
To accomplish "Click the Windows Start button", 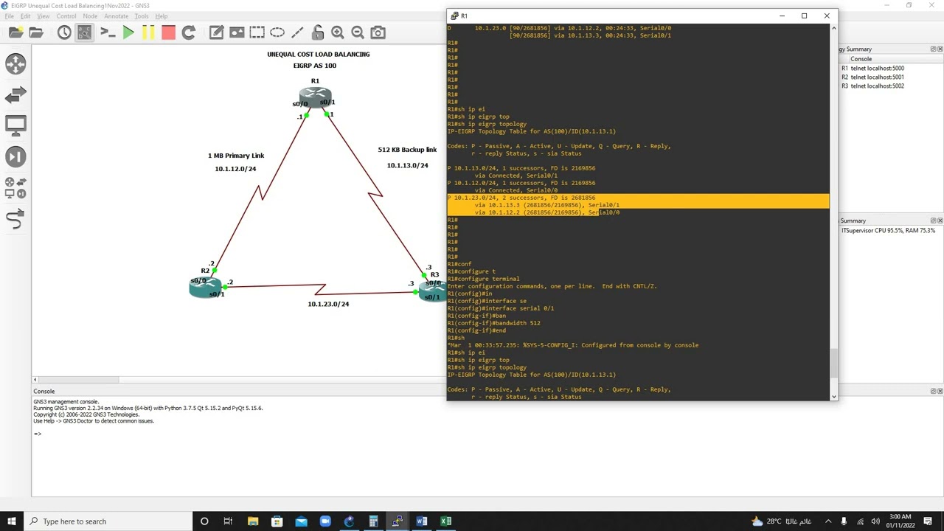I will pos(11,521).
